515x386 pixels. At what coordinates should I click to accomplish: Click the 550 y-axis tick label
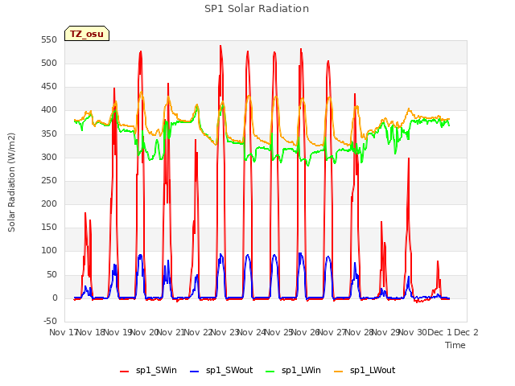point(49,39)
